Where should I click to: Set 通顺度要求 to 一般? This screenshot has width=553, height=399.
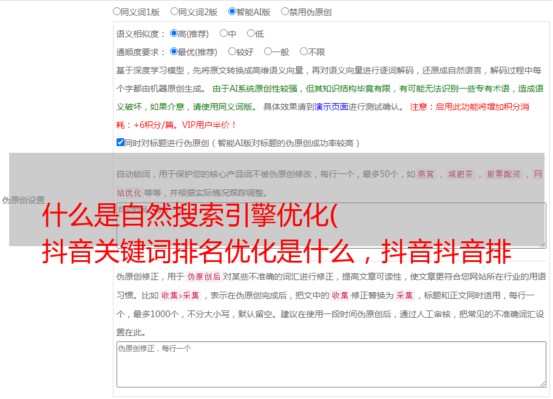coord(268,52)
